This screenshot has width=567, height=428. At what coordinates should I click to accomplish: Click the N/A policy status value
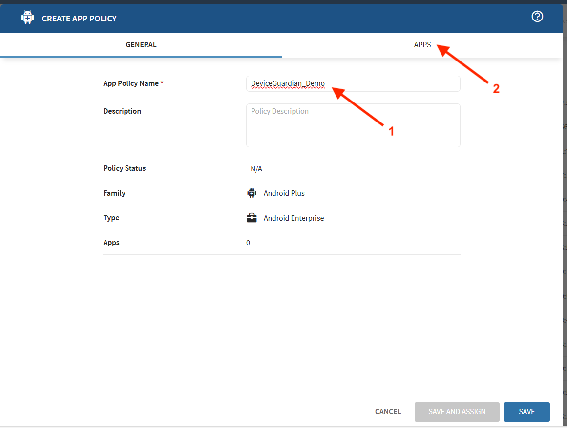tap(256, 169)
